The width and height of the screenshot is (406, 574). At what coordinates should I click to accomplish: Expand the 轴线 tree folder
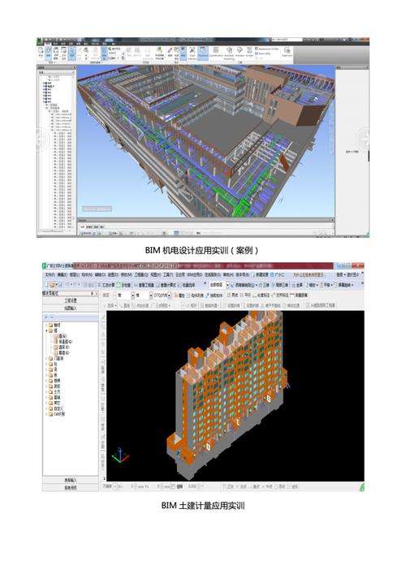coord(46,325)
